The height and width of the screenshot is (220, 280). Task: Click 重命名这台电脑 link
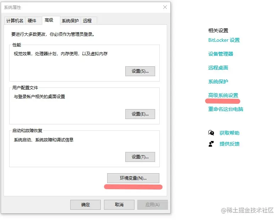[226, 109]
